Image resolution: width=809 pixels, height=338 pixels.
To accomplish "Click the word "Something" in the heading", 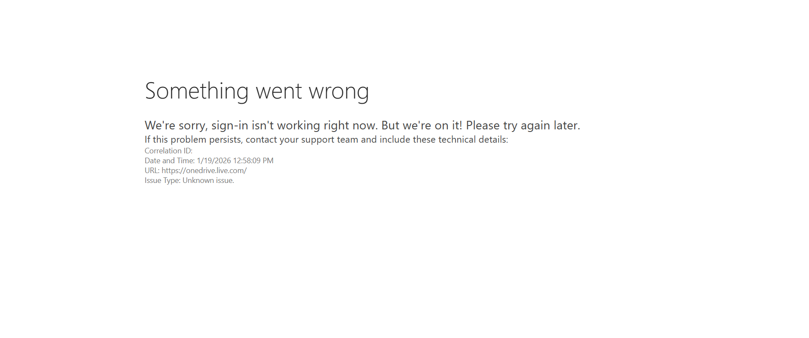I will coord(197,91).
